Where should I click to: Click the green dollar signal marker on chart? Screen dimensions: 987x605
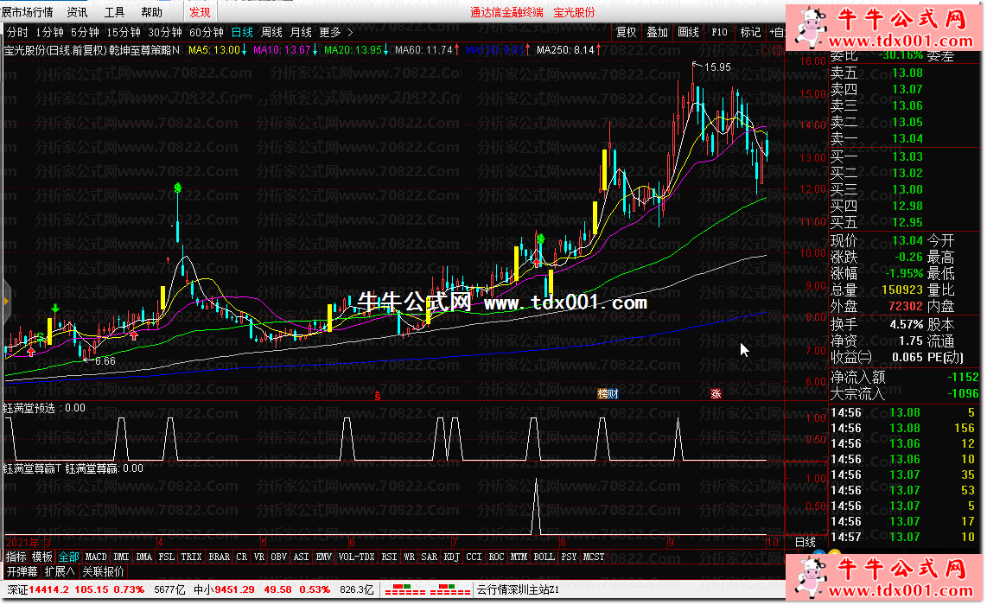tap(178, 188)
